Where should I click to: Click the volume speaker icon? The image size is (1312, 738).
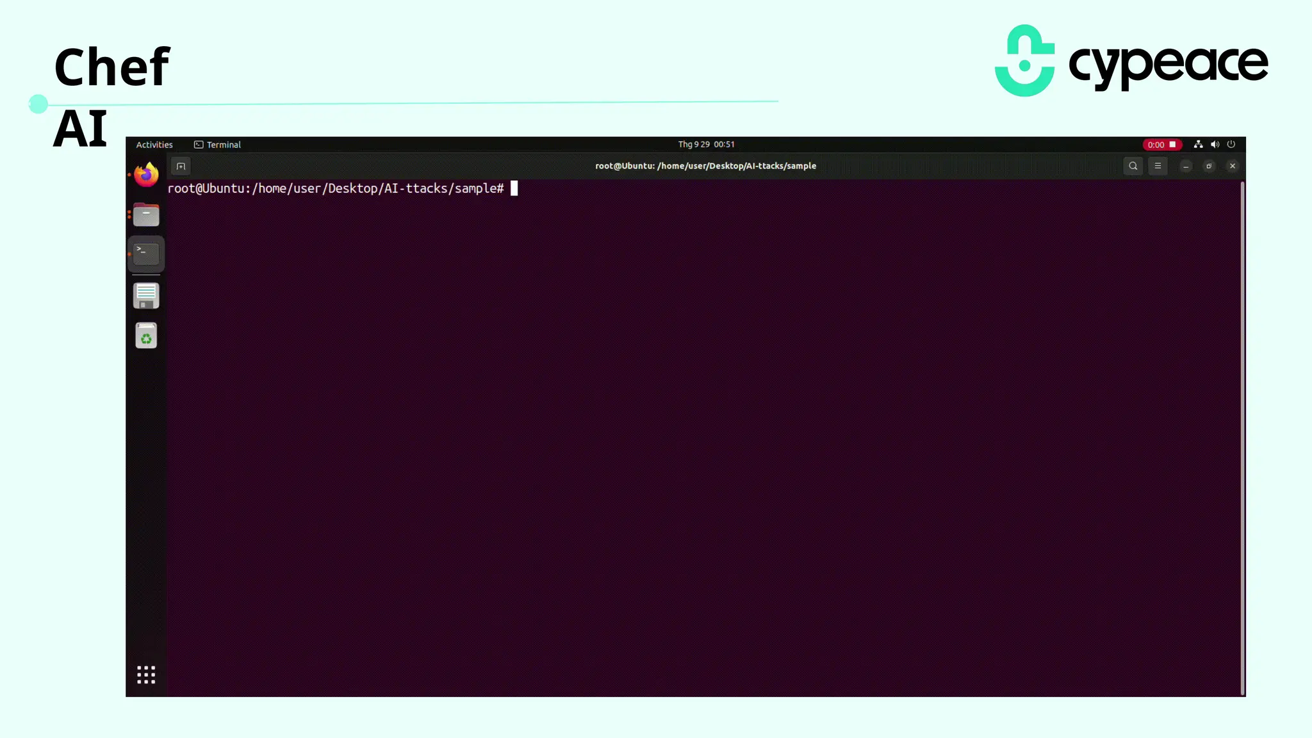coord(1215,145)
